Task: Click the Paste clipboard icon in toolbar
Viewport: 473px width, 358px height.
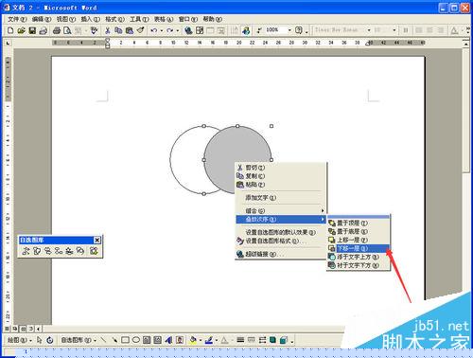Action: click(x=130, y=30)
